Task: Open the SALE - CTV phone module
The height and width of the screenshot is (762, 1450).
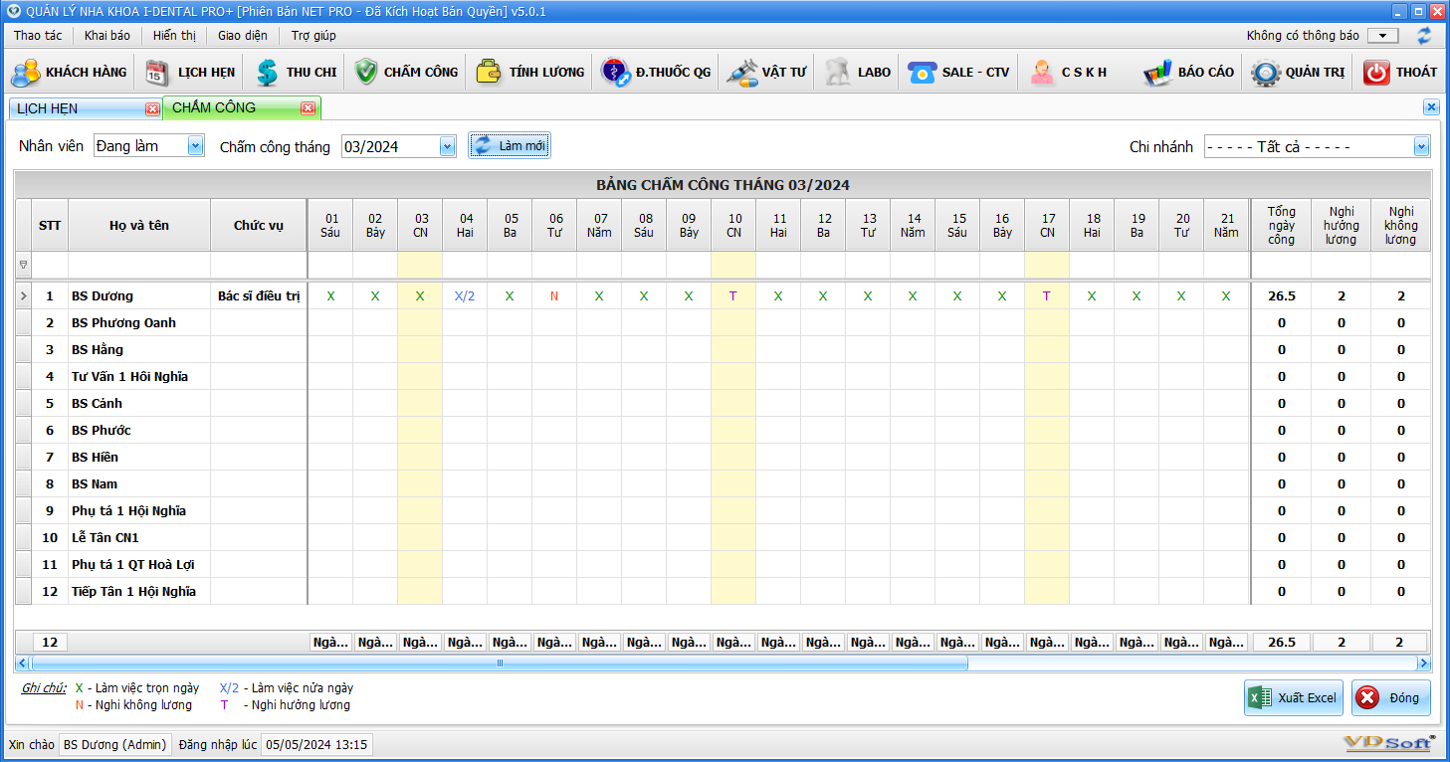Action: [958, 72]
